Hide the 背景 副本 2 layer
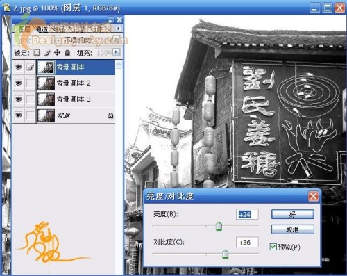347x276 pixels. [x=19, y=83]
